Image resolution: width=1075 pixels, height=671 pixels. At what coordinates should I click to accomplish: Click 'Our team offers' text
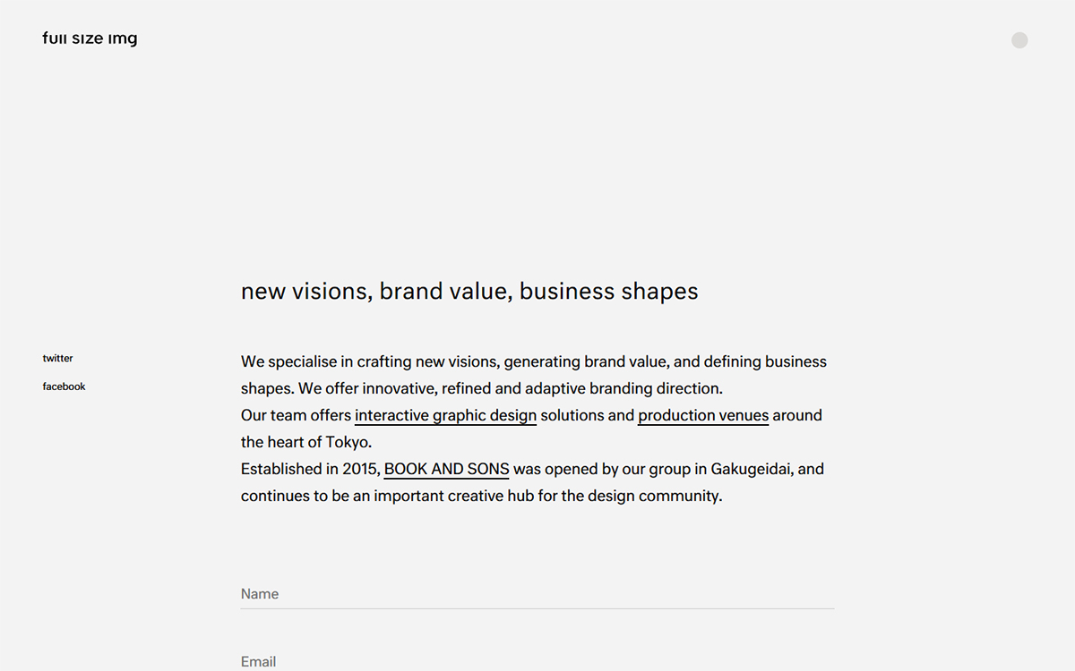coord(296,416)
